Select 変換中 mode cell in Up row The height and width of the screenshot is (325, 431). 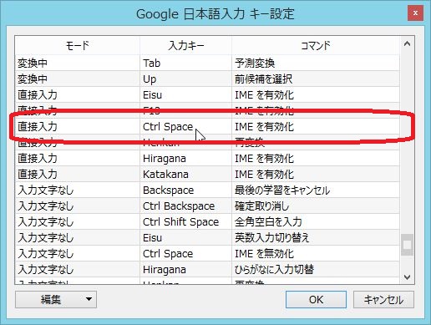point(78,79)
